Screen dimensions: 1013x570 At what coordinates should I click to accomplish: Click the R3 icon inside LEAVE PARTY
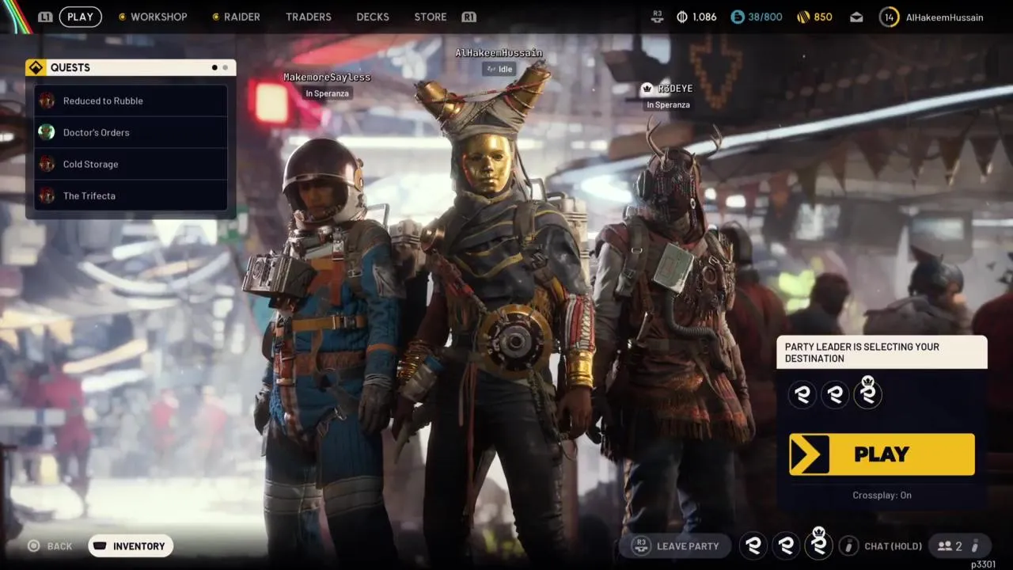[641, 545]
